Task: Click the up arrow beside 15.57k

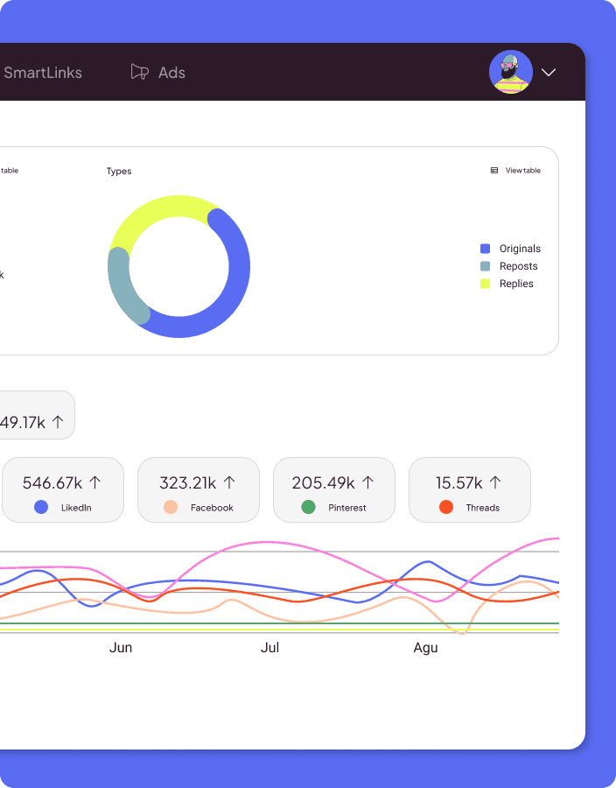Action: [x=495, y=482]
